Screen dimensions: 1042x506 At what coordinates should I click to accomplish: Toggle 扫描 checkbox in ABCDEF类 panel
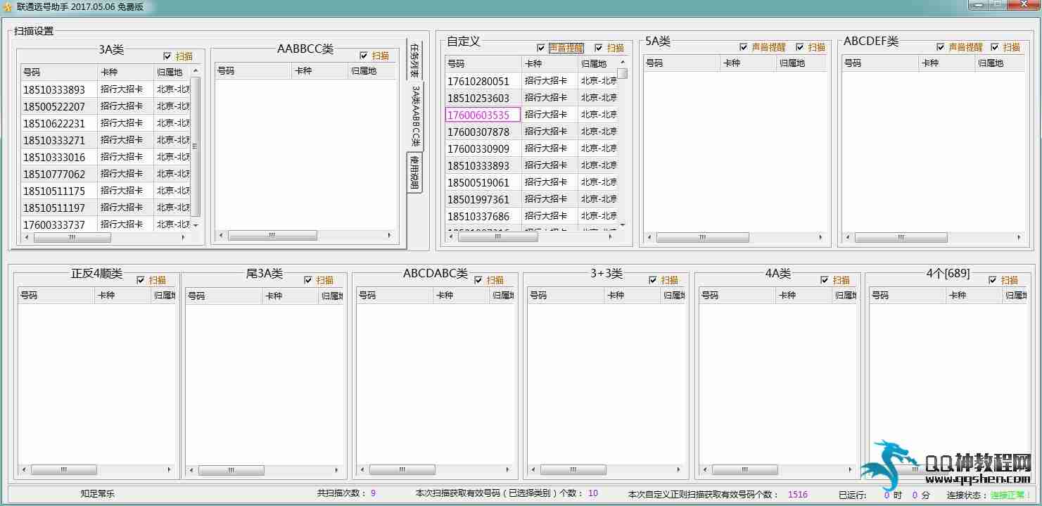tap(995, 47)
